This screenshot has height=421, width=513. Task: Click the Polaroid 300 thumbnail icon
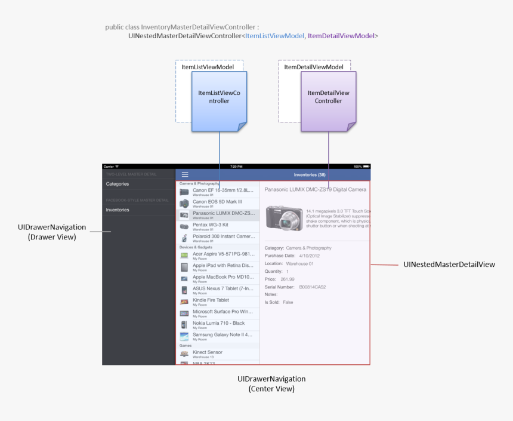coord(184,238)
